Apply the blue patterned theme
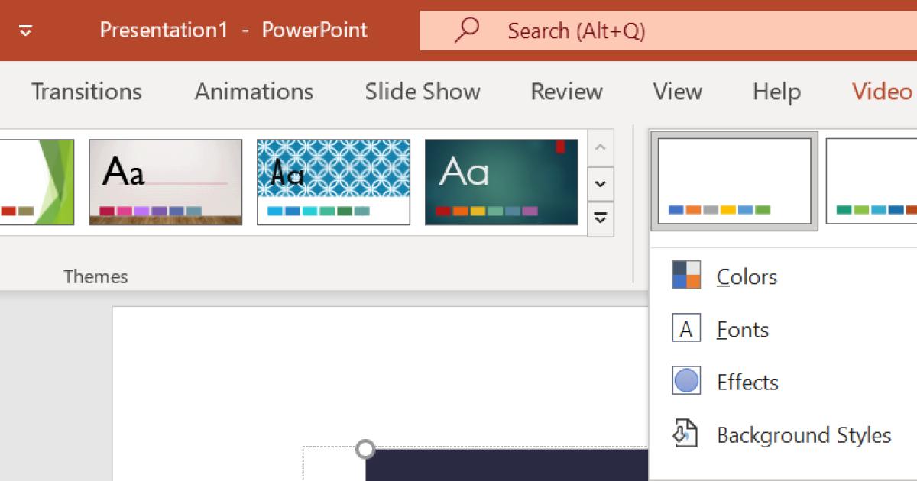917x481 pixels. [333, 182]
